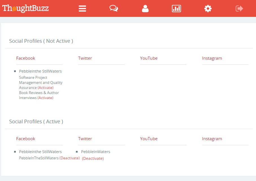Click Social Profiles ( Not Active ) title
This screenshot has height=181, width=256.
click(x=41, y=41)
